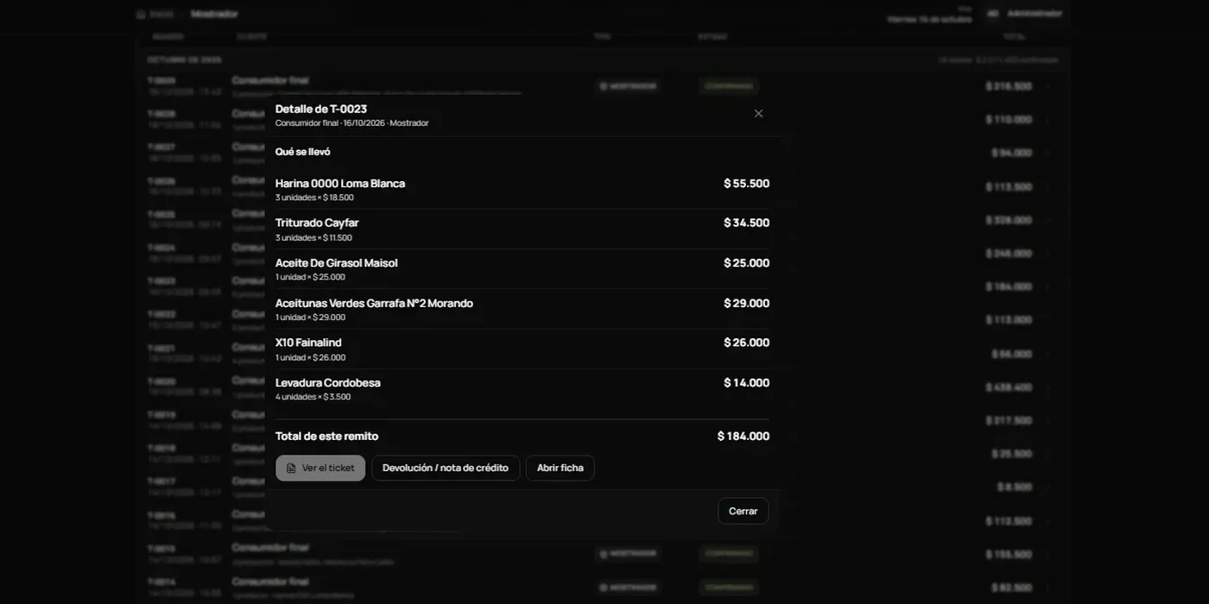Click the Mostrador breadcrumb in the background page
This screenshot has height=604, width=1209.
tap(214, 14)
